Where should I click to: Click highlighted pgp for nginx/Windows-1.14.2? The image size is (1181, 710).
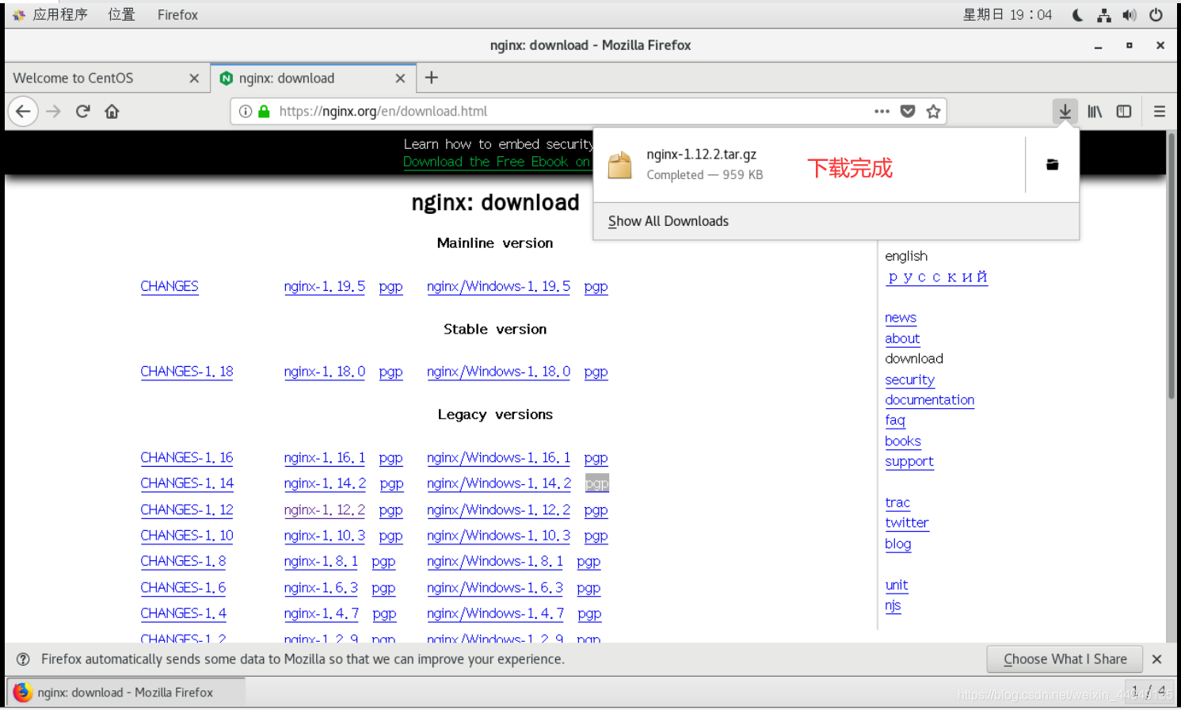(x=597, y=483)
